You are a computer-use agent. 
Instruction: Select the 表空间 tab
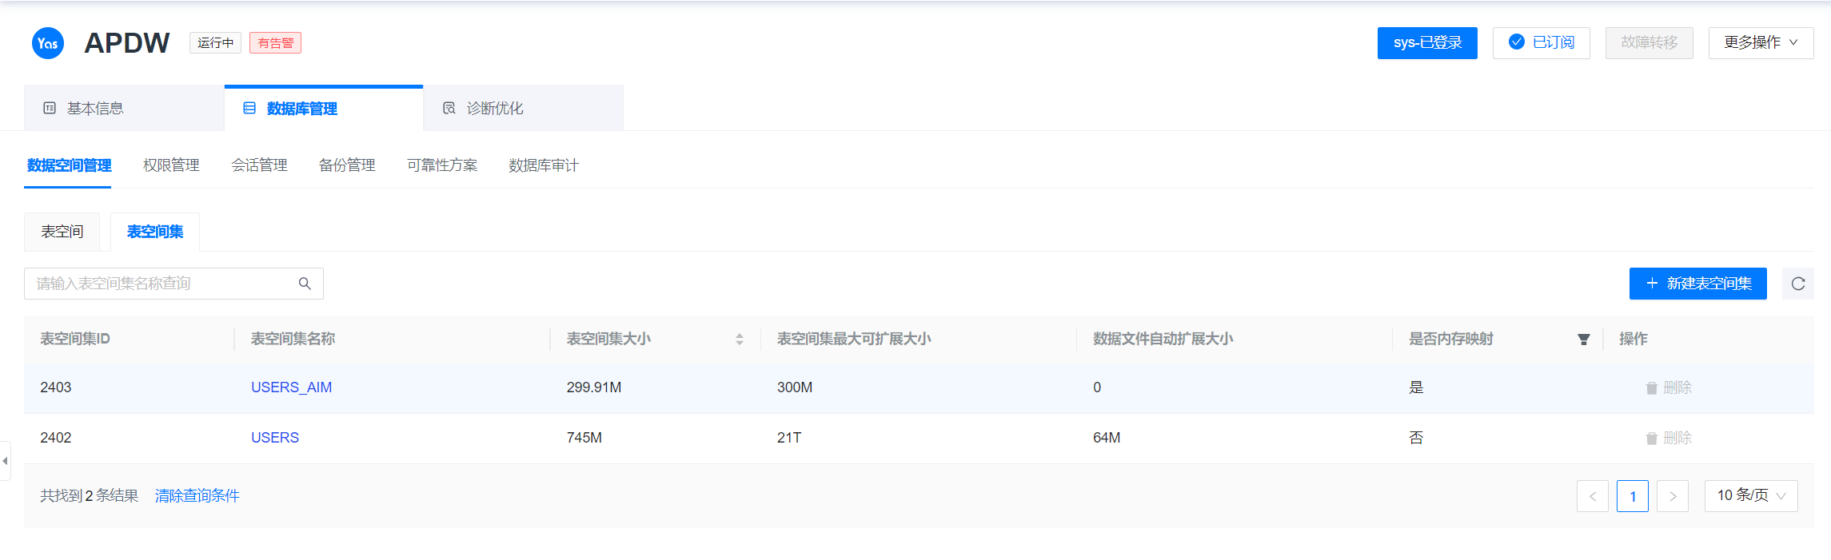(x=62, y=232)
